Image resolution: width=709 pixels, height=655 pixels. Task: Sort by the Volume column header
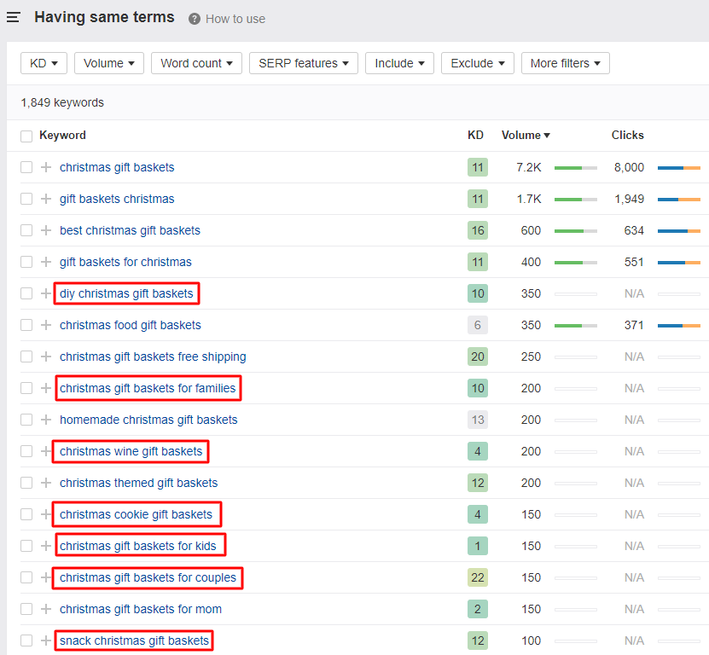coord(525,135)
